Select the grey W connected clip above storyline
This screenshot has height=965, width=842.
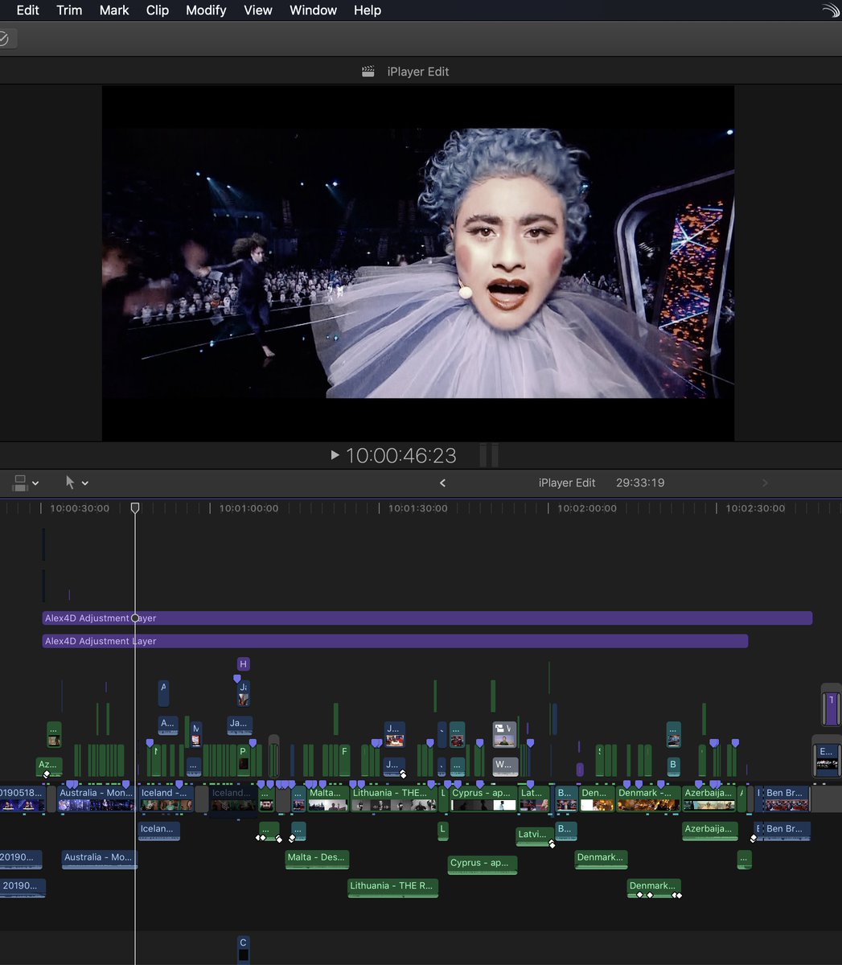pos(504,766)
